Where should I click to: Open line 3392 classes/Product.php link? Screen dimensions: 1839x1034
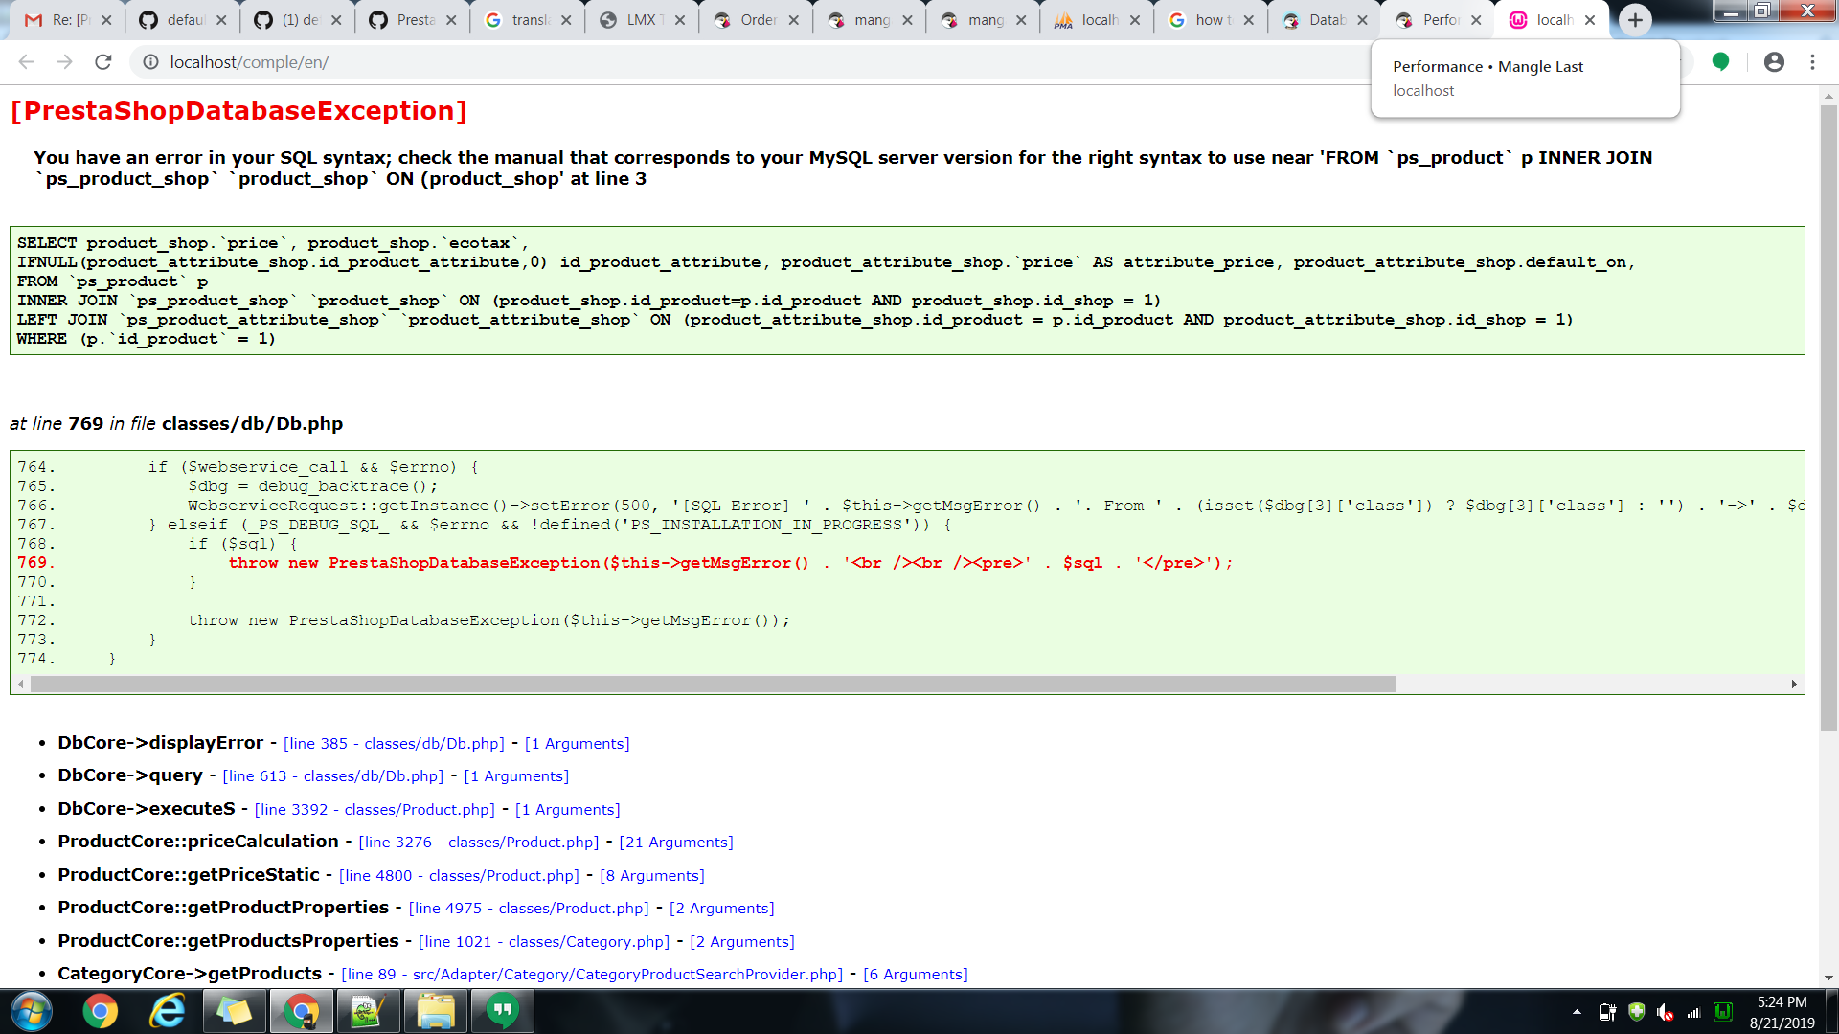pos(375,810)
